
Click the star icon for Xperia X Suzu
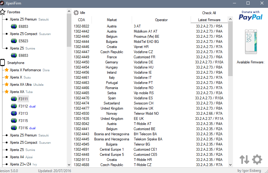click(x=7, y=77)
